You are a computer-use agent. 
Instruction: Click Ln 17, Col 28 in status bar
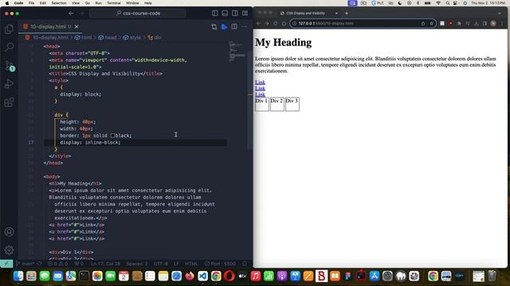(x=105, y=264)
